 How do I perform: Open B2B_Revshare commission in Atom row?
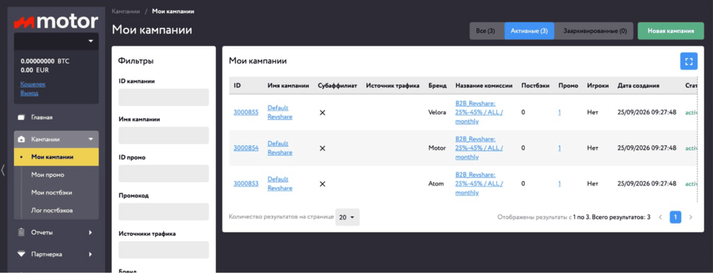(479, 183)
